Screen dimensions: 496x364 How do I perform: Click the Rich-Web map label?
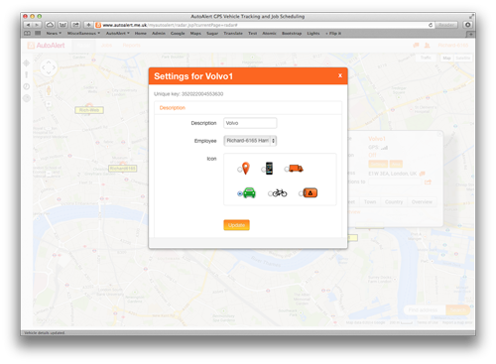pyautogui.click(x=89, y=110)
